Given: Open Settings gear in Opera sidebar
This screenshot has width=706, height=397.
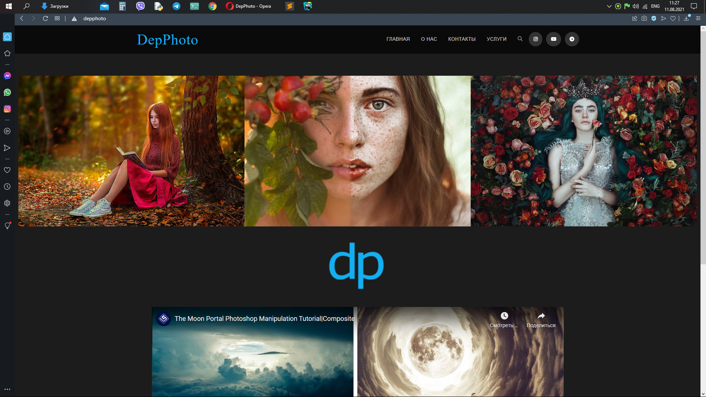Looking at the screenshot, I should click(7, 203).
